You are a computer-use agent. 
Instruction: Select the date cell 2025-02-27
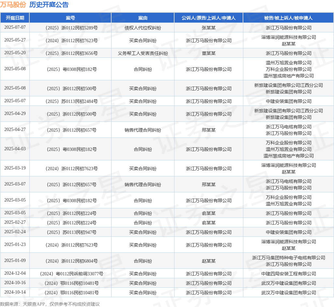pyautogui.click(x=15, y=222)
